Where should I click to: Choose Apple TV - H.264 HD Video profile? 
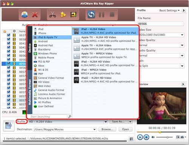tap(105, 39)
